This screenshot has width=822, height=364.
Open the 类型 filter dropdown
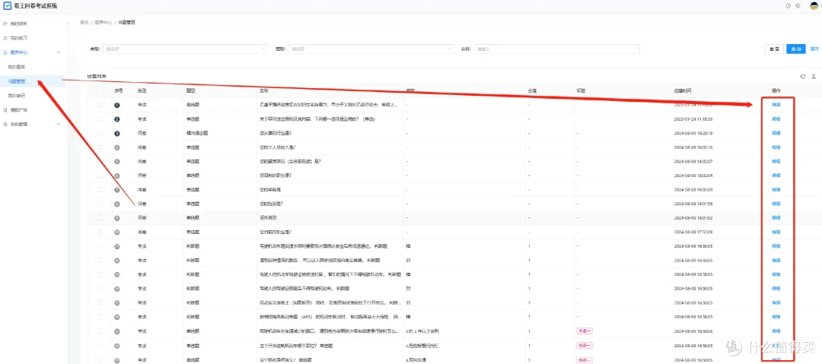185,49
